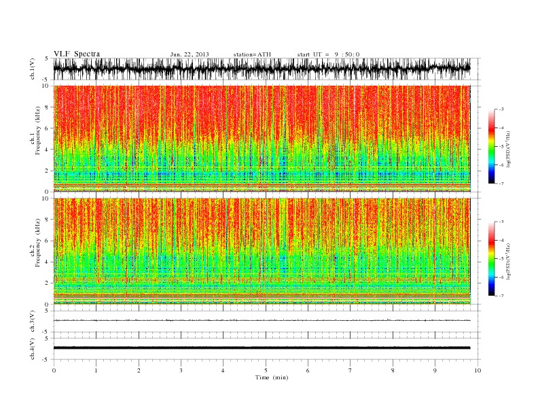Click the "8" kHz tick on ch.1 frequency axis
Viewport: 538px width, 416px height.
pyautogui.click(x=47, y=107)
